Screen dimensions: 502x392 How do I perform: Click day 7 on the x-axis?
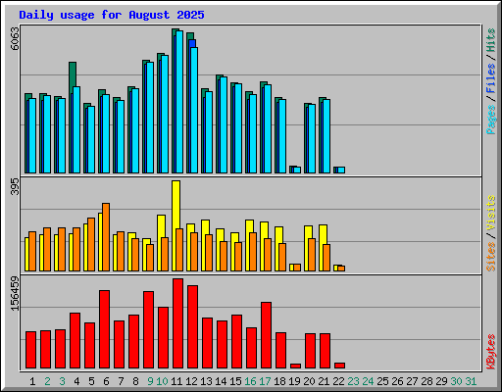point(121,381)
